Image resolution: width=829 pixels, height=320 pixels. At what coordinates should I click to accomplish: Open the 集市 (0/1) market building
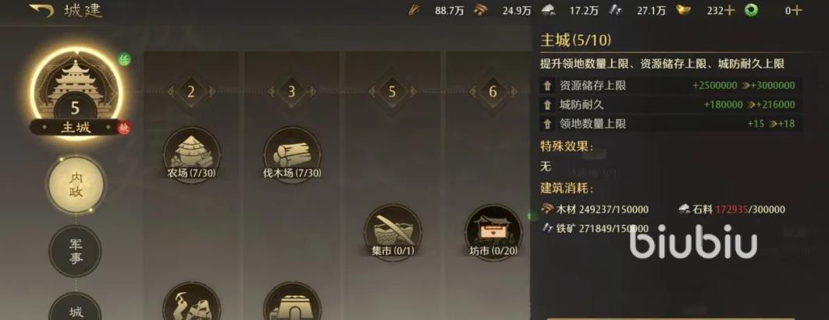pyautogui.click(x=393, y=233)
